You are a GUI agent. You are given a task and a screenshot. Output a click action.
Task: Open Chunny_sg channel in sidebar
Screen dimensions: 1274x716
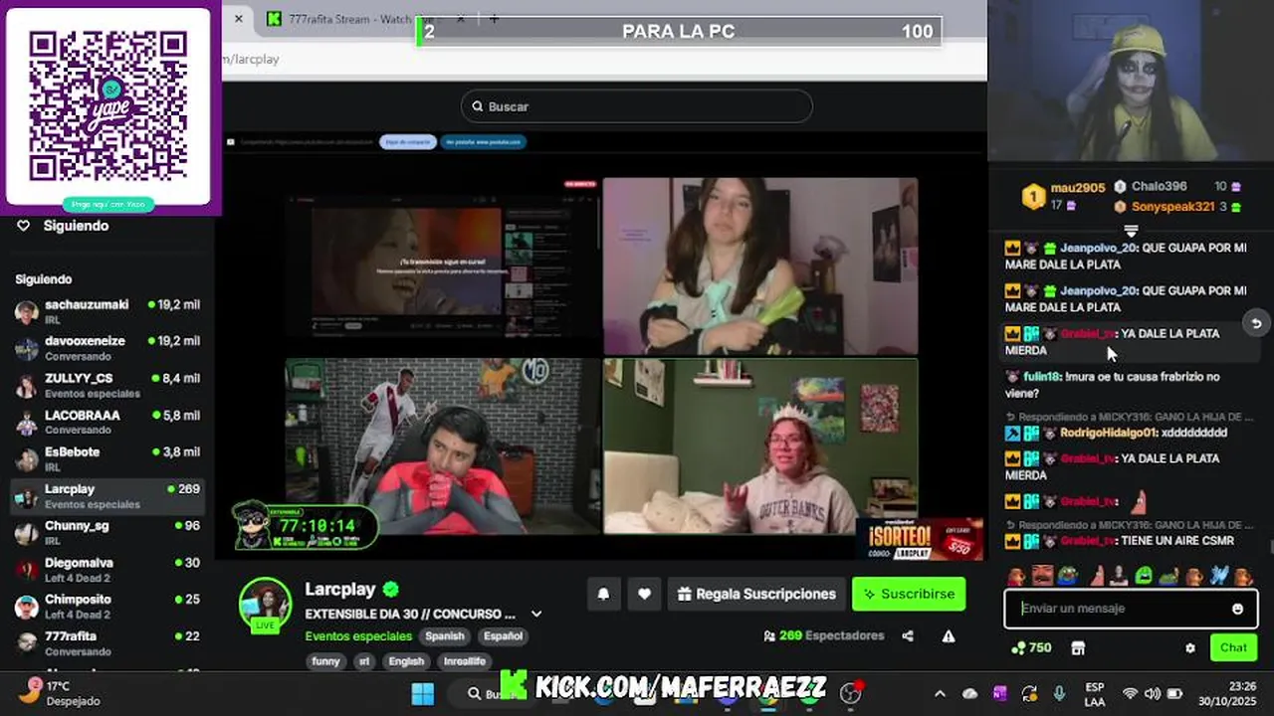[107, 533]
